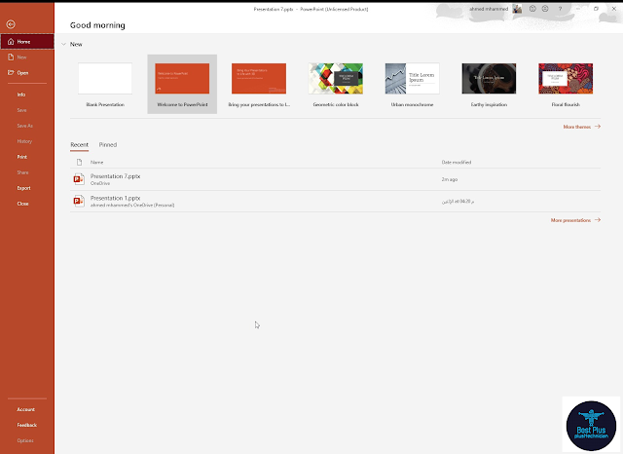Select Home in the sidebar
Image resolution: width=623 pixels, height=454 pixels.
[27, 41]
